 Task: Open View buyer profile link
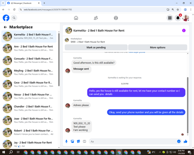pos(137,52)
